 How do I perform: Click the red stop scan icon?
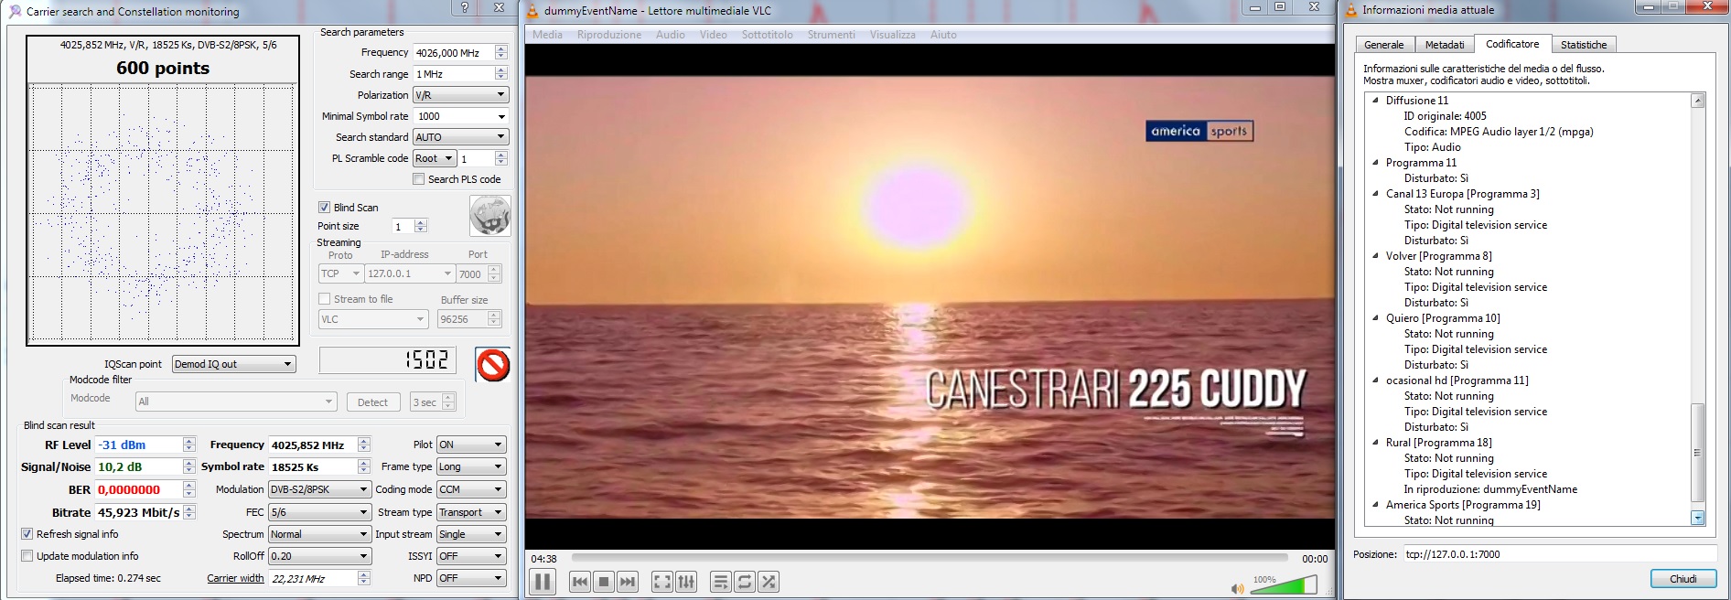(493, 365)
